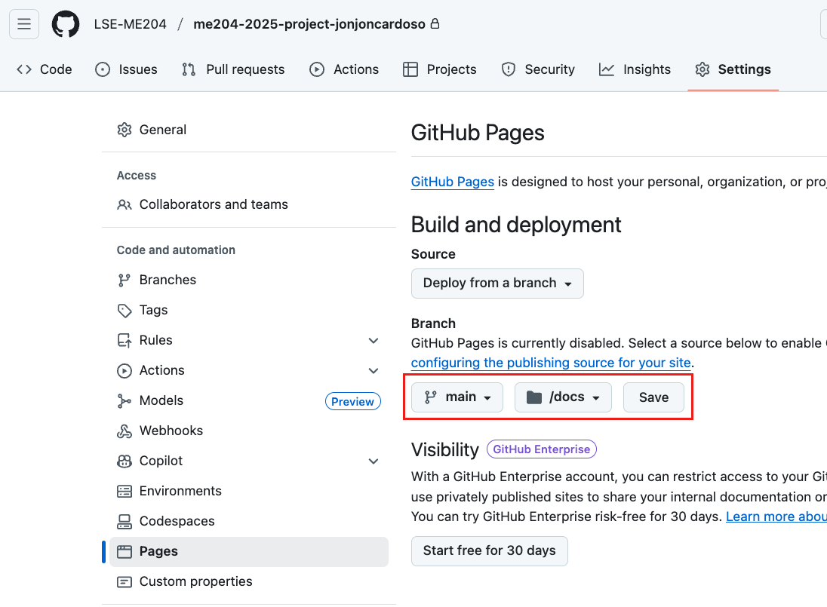Click the Issues circle icon
The width and height of the screenshot is (827, 607).
tap(103, 69)
